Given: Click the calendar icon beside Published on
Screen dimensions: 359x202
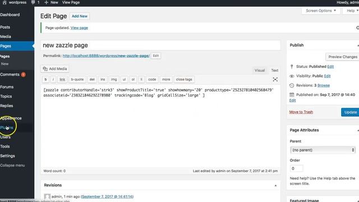Looking at the screenshot, I should pyautogui.click(x=292, y=95).
